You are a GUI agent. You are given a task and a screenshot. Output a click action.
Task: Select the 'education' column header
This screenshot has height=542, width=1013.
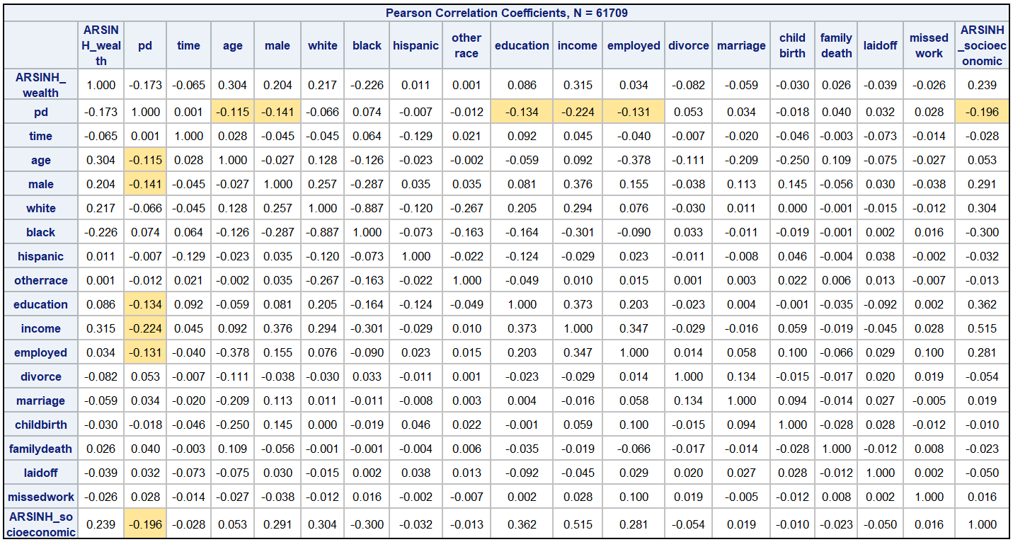pos(522,45)
